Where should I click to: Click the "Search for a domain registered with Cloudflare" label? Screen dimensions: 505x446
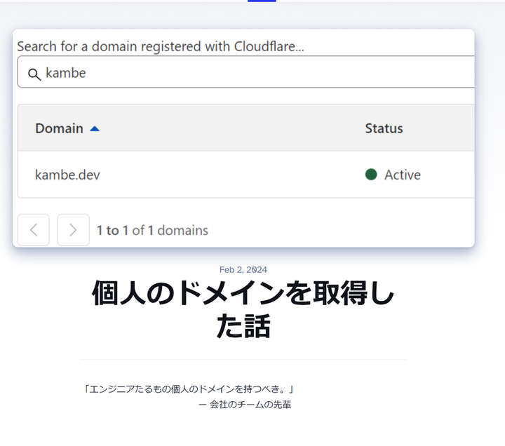tap(165, 46)
